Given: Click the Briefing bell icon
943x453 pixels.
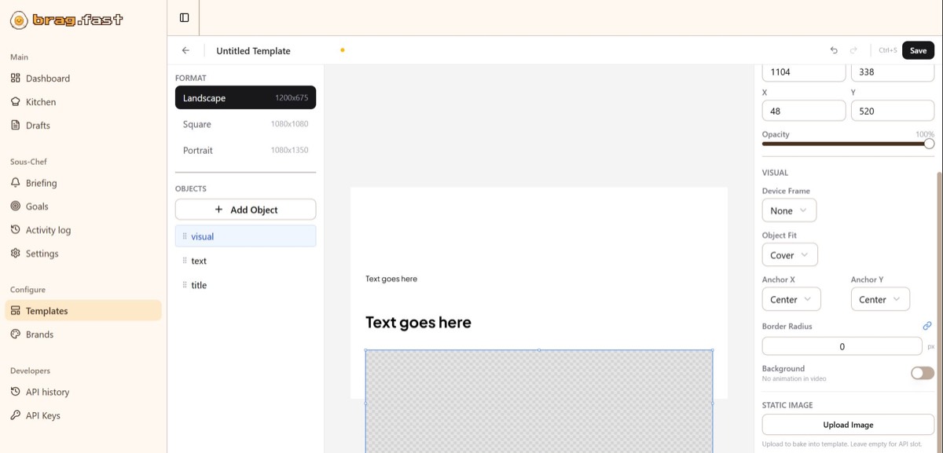Looking at the screenshot, I should [x=16, y=183].
